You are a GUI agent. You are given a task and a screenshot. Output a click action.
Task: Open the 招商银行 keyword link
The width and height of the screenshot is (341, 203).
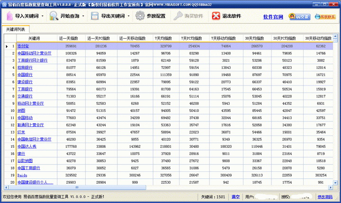[x=25, y=68]
